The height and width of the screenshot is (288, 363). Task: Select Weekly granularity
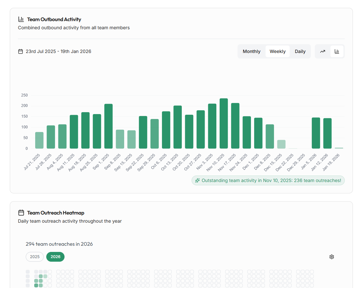tap(277, 51)
